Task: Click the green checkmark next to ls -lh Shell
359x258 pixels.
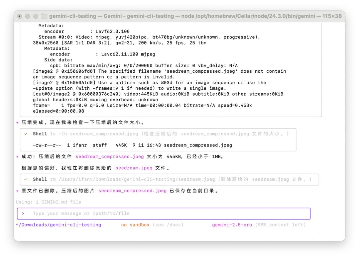Action: (x=26, y=134)
